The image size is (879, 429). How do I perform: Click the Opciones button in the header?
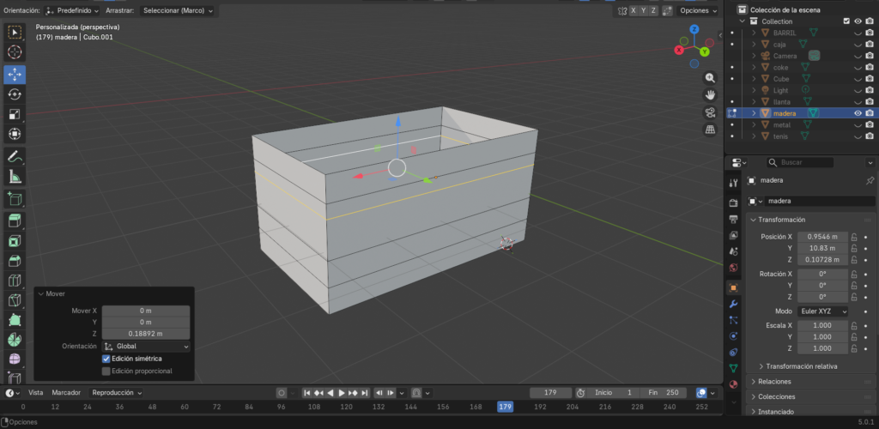tap(697, 10)
